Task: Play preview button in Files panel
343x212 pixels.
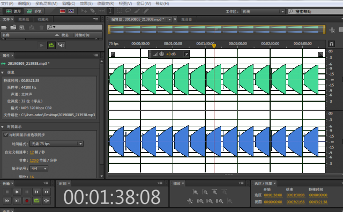Action: [42, 46]
